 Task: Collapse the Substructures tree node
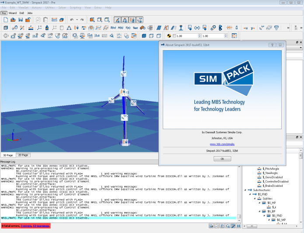click(x=245, y=190)
